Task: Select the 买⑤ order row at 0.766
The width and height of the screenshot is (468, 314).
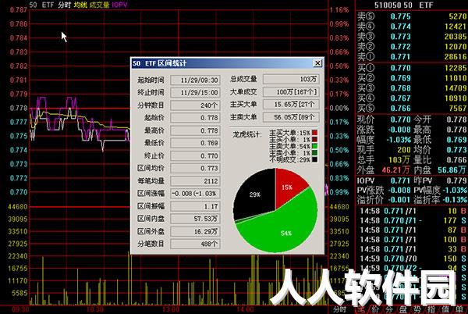Action: (412, 108)
